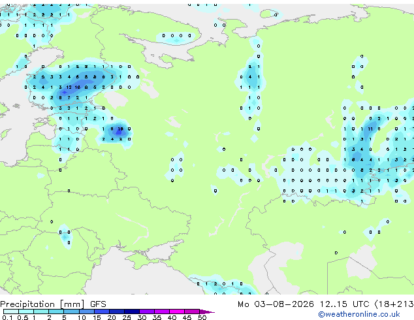Click the 0.1–0.5 mm legend color box
Viewport: 414px width, 320px height.
pyautogui.click(x=11, y=312)
